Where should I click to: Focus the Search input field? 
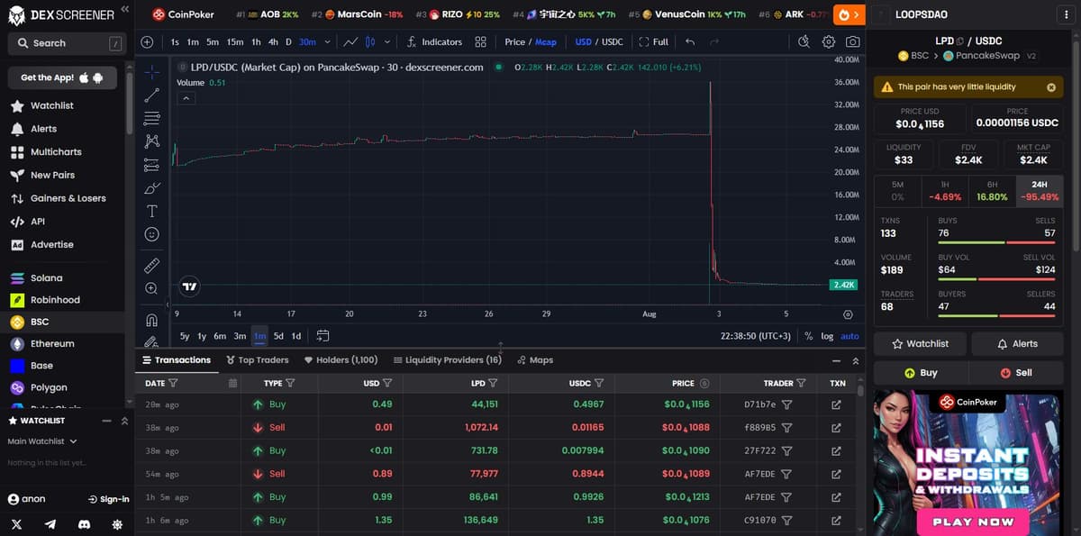tap(66, 43)
